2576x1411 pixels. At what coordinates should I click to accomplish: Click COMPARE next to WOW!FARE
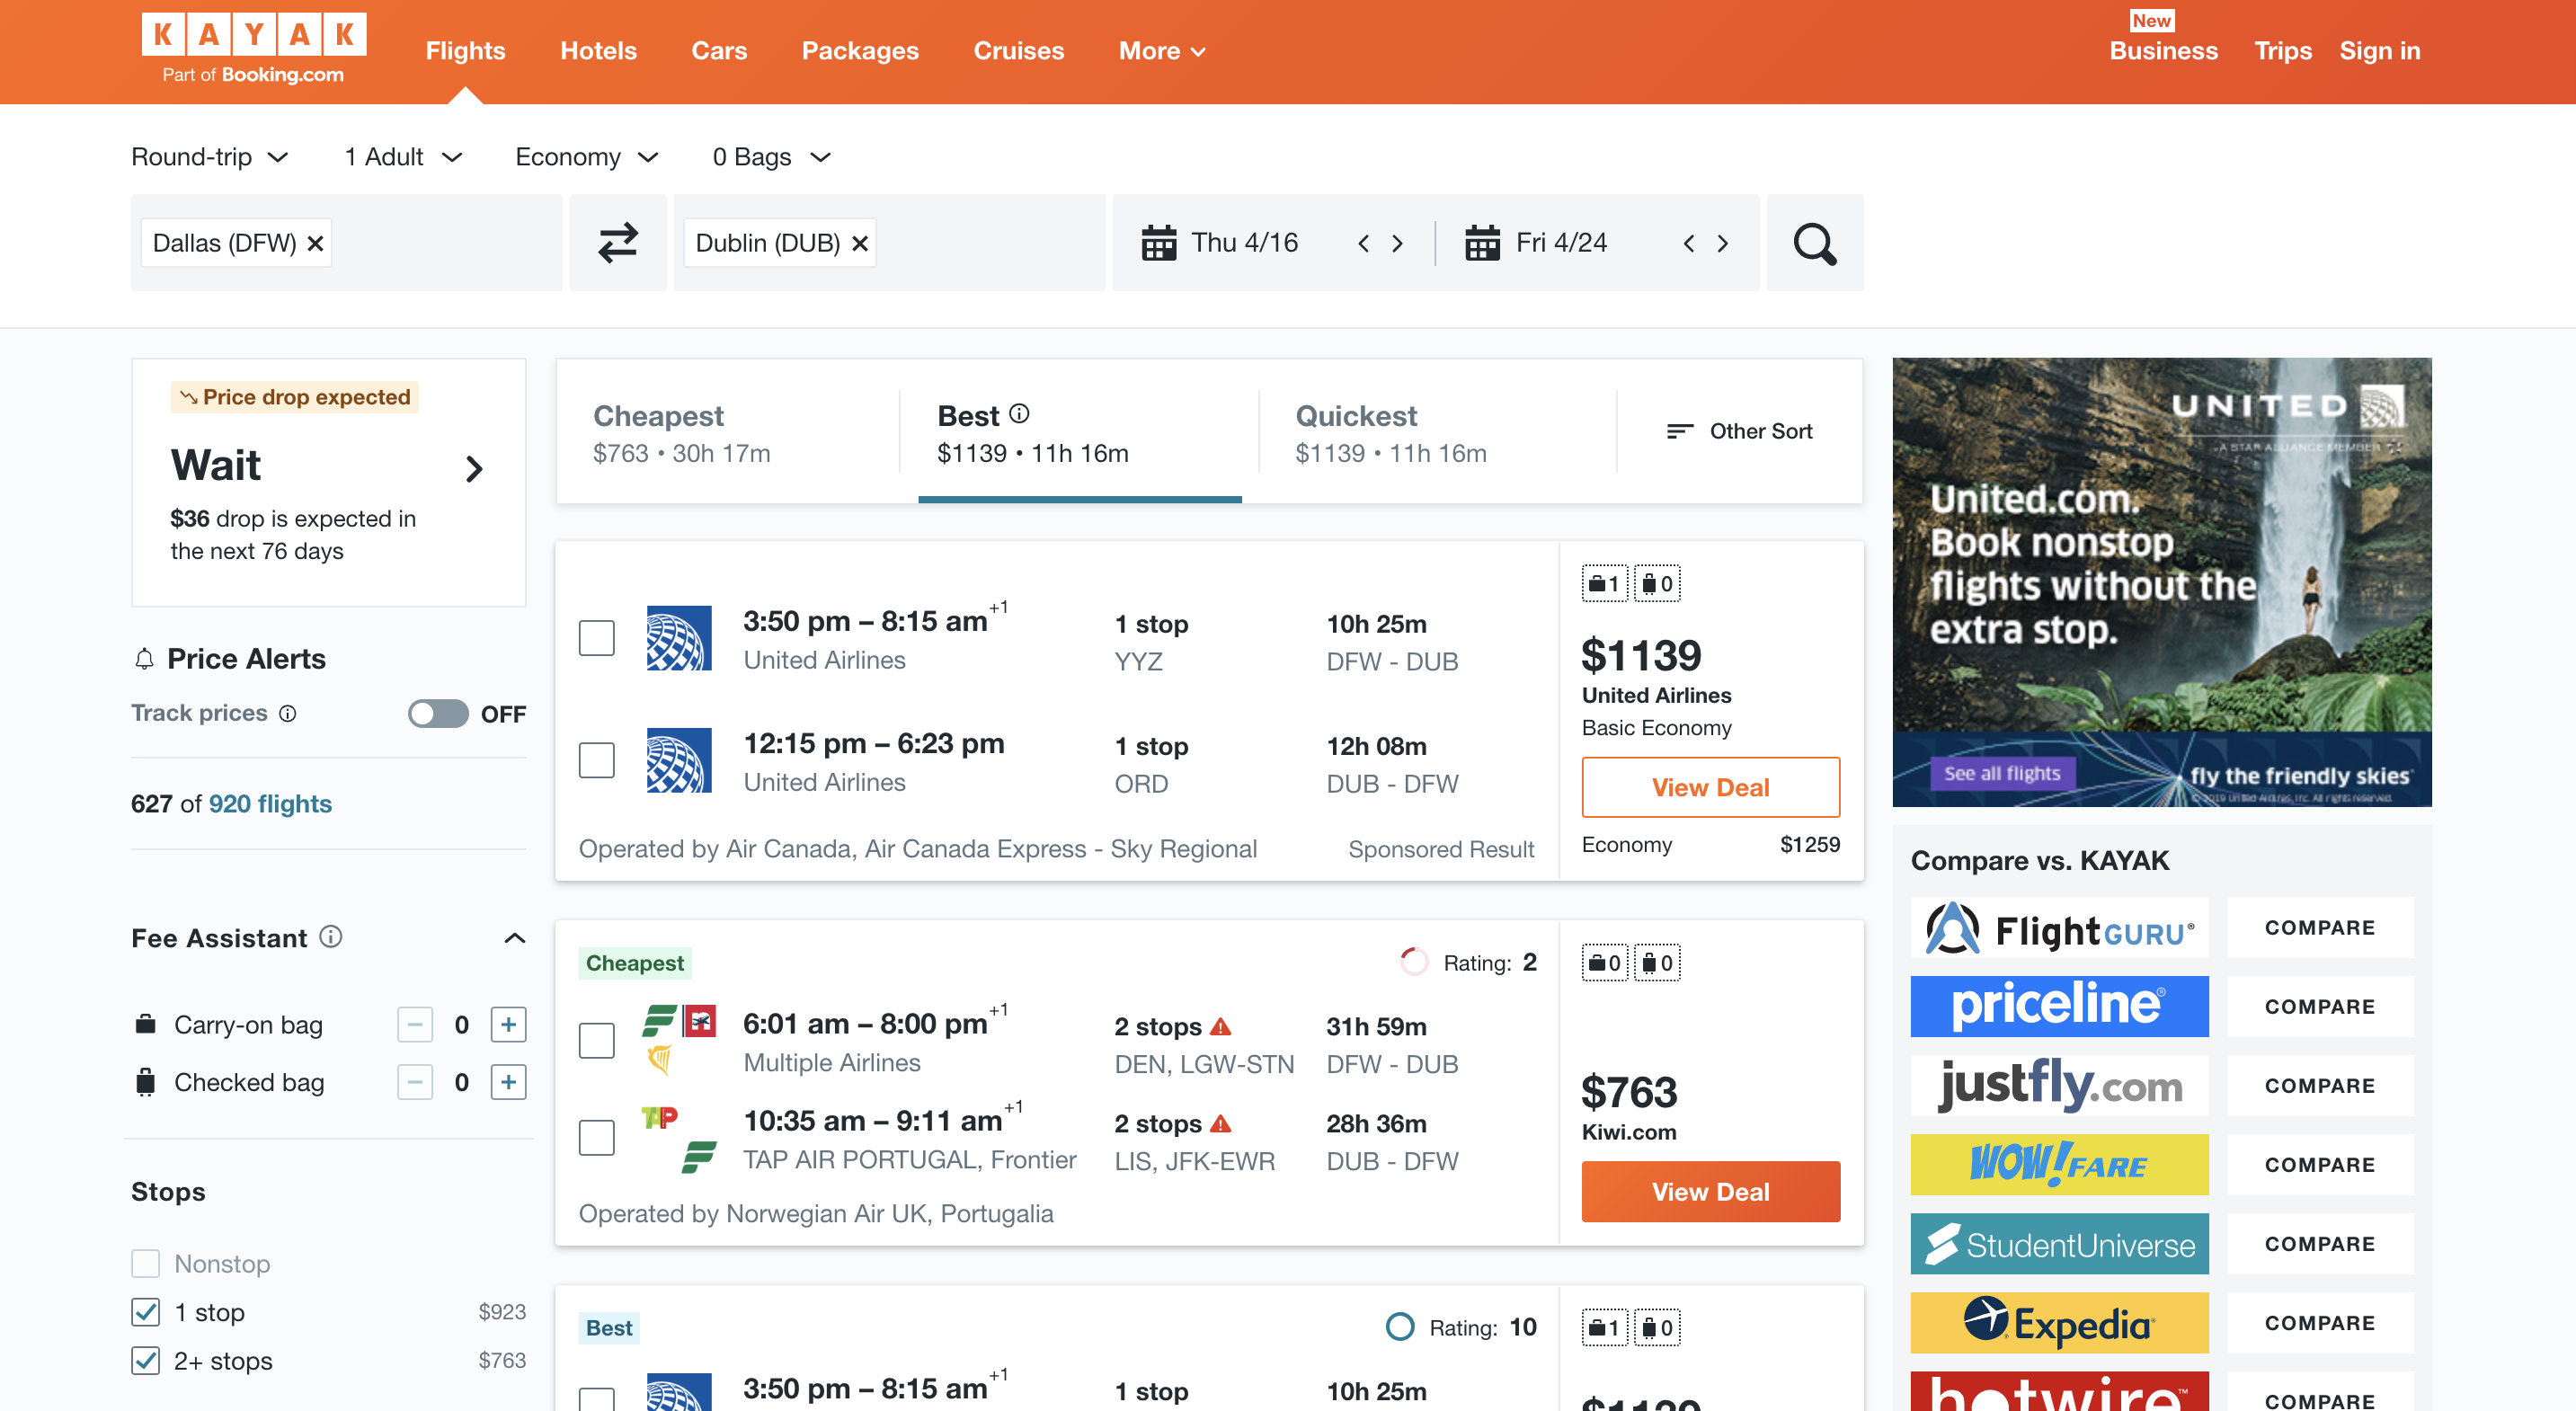[x=2320, y=1165]
